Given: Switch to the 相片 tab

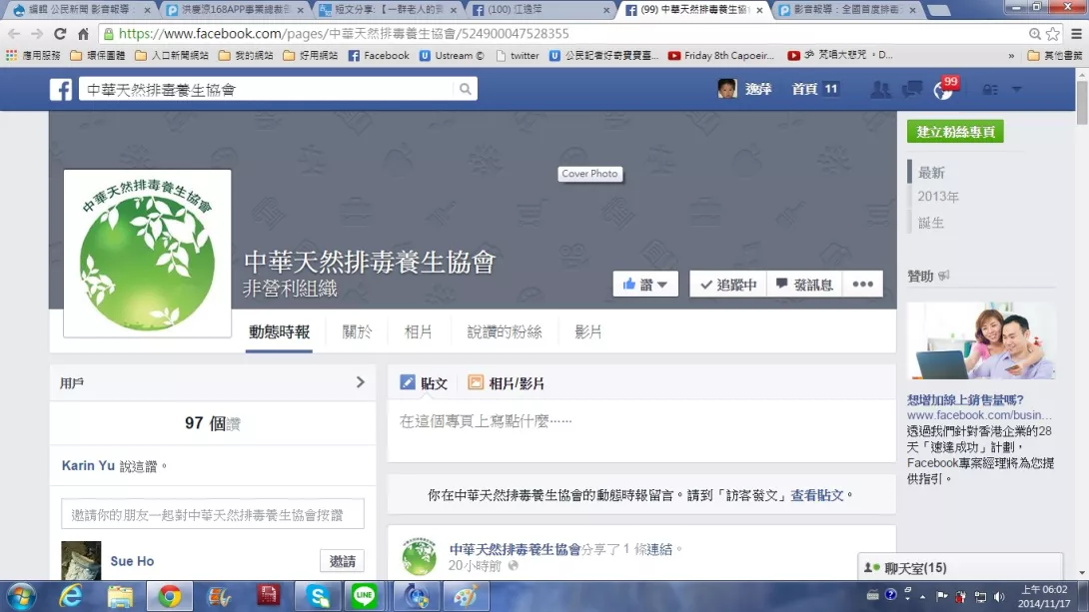Looking at the screenshot, I should pos(418,331).
